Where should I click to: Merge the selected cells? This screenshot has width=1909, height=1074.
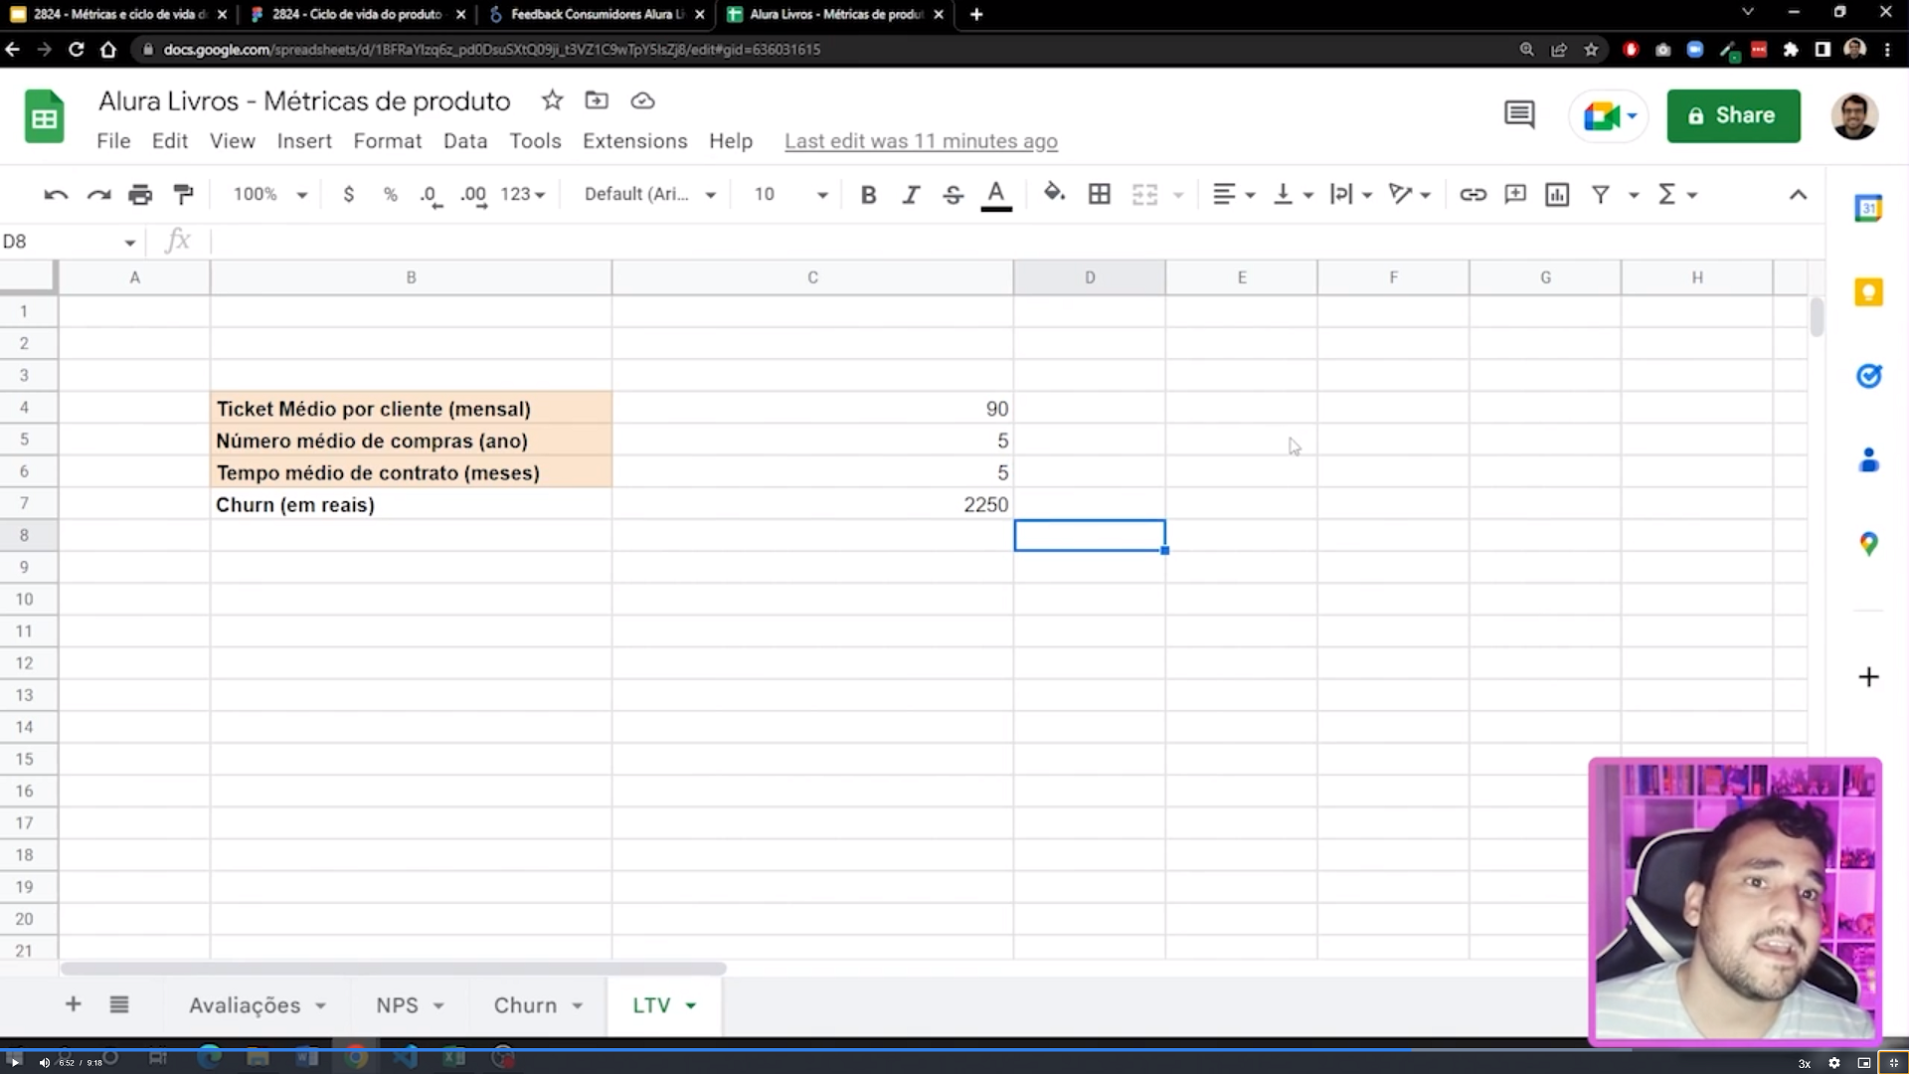click(1144, 195)
